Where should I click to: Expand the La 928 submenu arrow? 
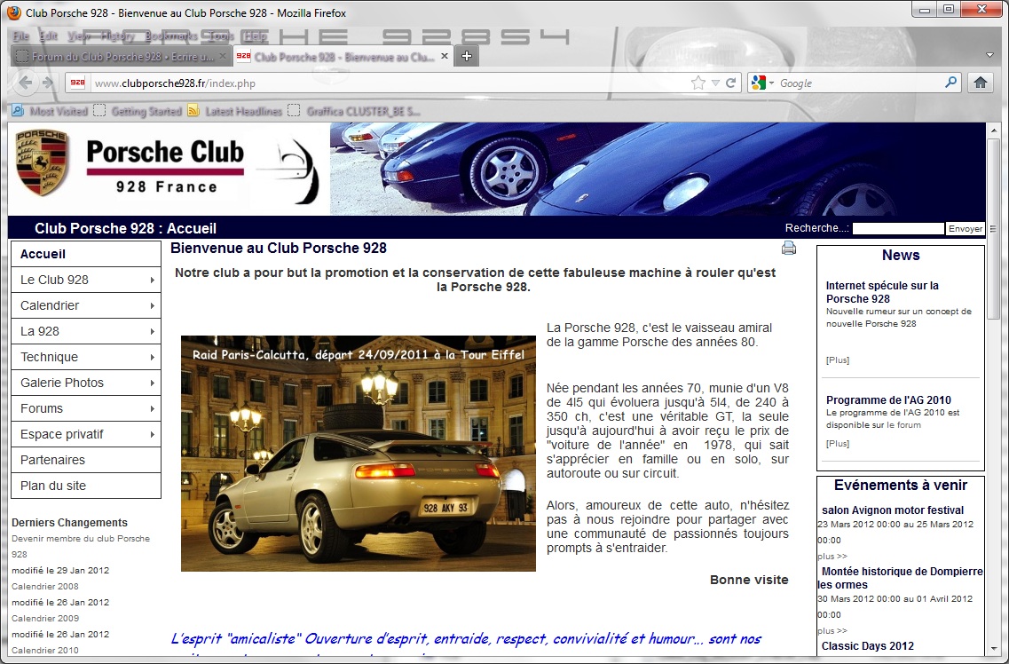(152, 331)
